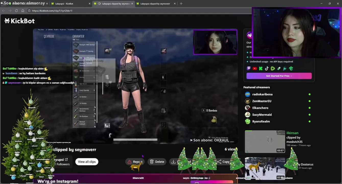Reload the page with the refresh icon
This screenshot has width=342, height=184.
(x=16, y=11)
